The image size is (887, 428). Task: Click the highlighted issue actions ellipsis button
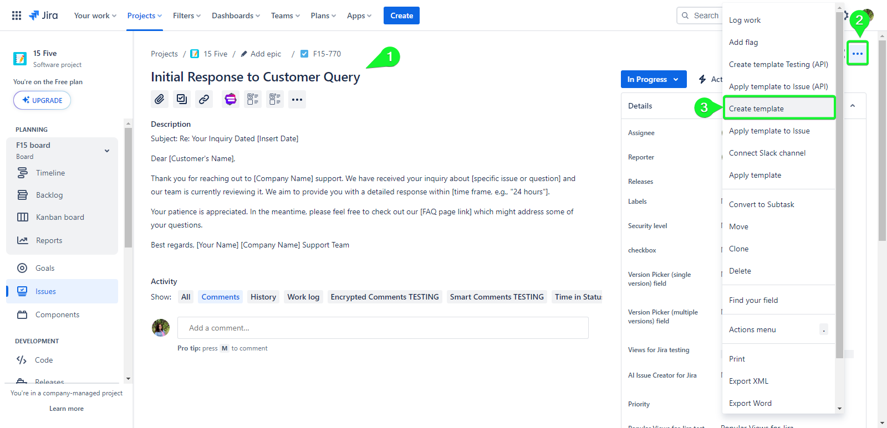click(857, 54)
